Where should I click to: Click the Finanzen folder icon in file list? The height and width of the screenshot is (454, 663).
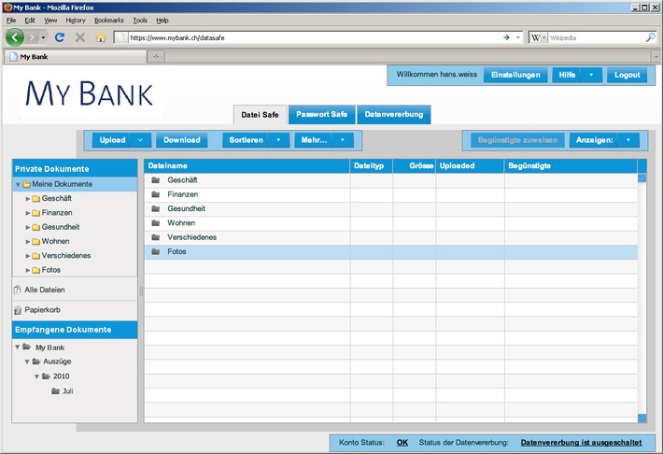pos(156,194)
